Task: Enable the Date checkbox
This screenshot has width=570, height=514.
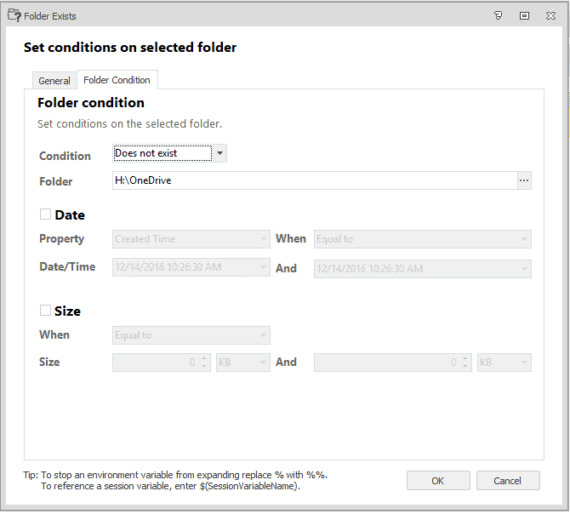Action: tap(45, 214)
